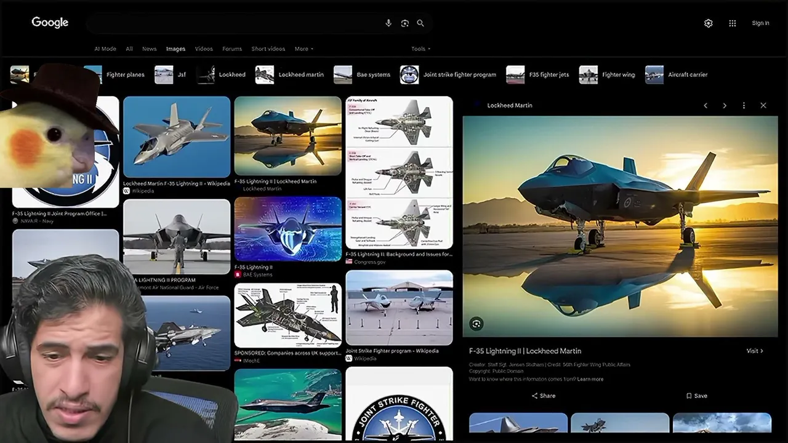Pick the F35 fighter jets chip
This screenshot has width=788, height=443.
coord(538,74)
